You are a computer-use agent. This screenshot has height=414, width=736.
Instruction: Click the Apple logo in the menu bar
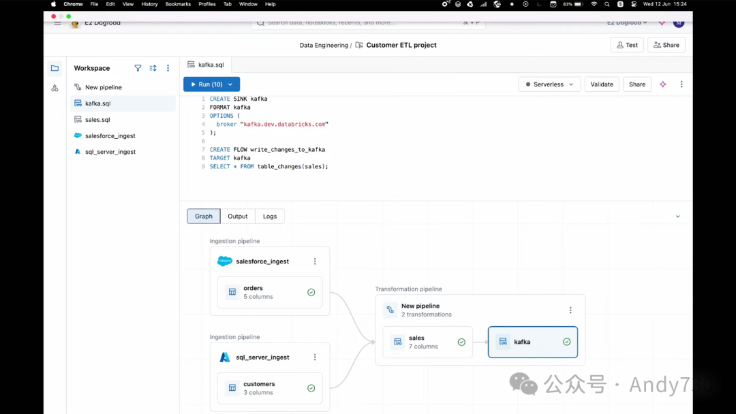tap(54, 4)
